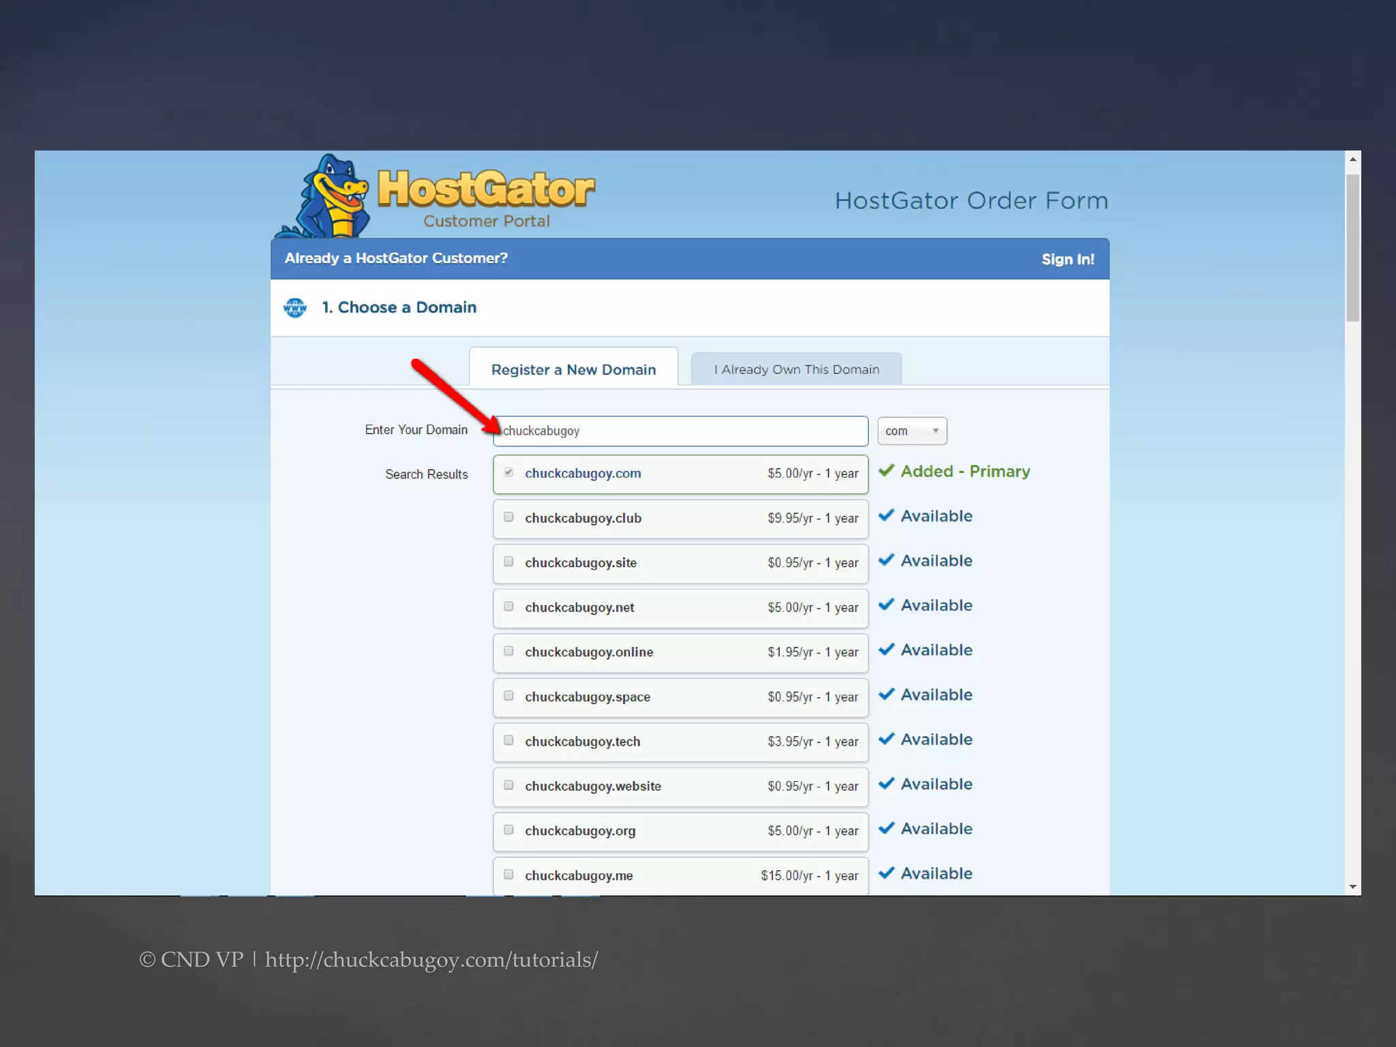Screen dimensions: 1396x1047
Task: Click the blue checkmark for chuckcabugoy.net
Action: point(886,605)
